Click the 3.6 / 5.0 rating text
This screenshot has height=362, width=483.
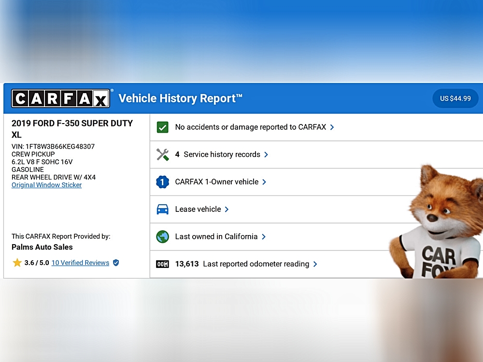37,263
